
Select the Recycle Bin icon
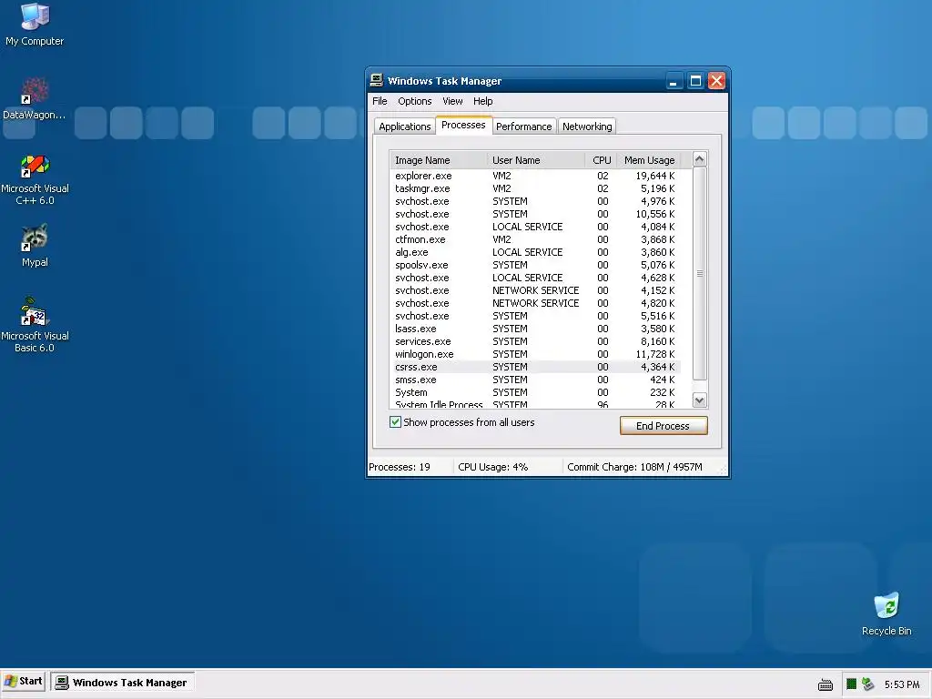coord(886,614)
